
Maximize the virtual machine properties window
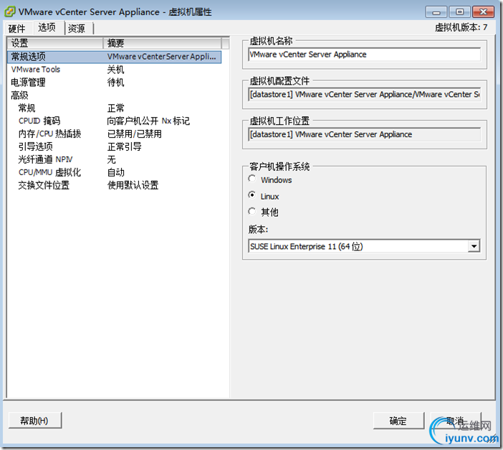pos(459,12)
